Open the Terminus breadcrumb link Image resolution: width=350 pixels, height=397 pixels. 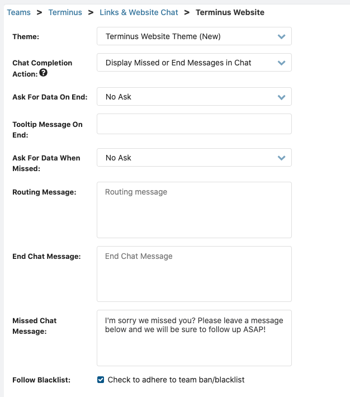(65, 12)
